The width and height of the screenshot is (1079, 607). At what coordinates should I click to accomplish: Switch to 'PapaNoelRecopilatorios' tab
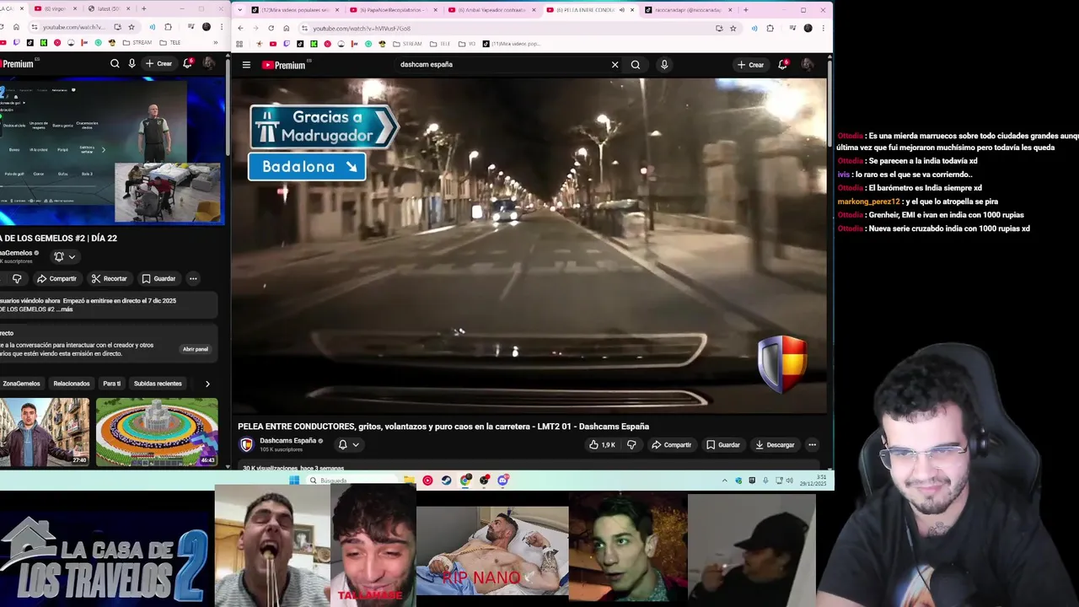pyautogui.click(x=393, y=10)
